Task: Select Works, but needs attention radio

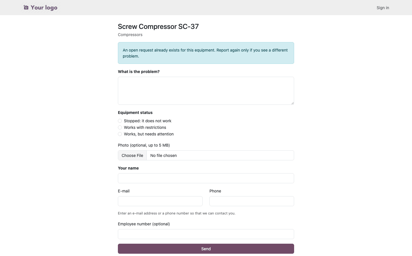Action: pyautogui.click(x=120, y=134)
